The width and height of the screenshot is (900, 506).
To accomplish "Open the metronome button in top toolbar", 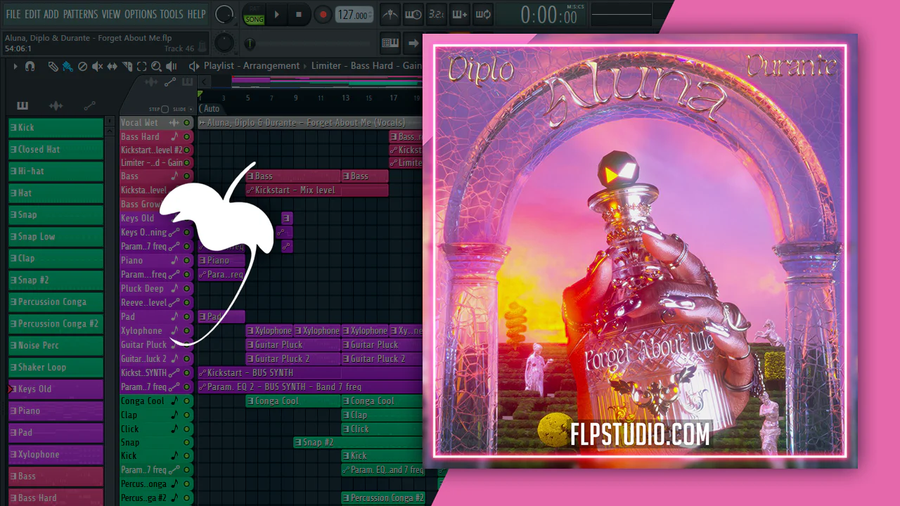I will tap(390, 14).
